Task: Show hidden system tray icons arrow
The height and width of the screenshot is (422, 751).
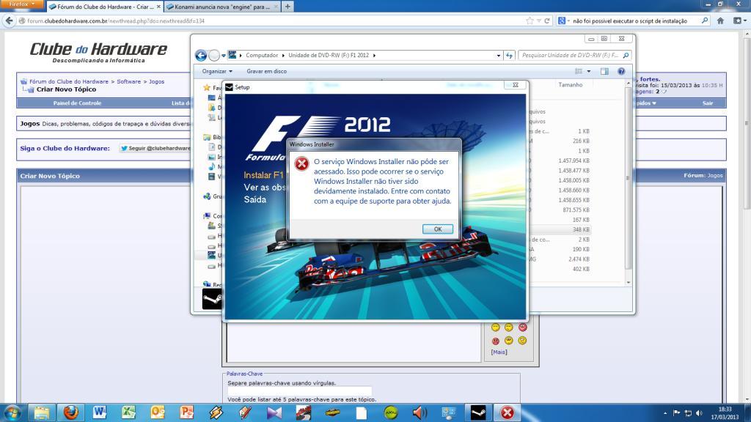Action: click(665, 413)
